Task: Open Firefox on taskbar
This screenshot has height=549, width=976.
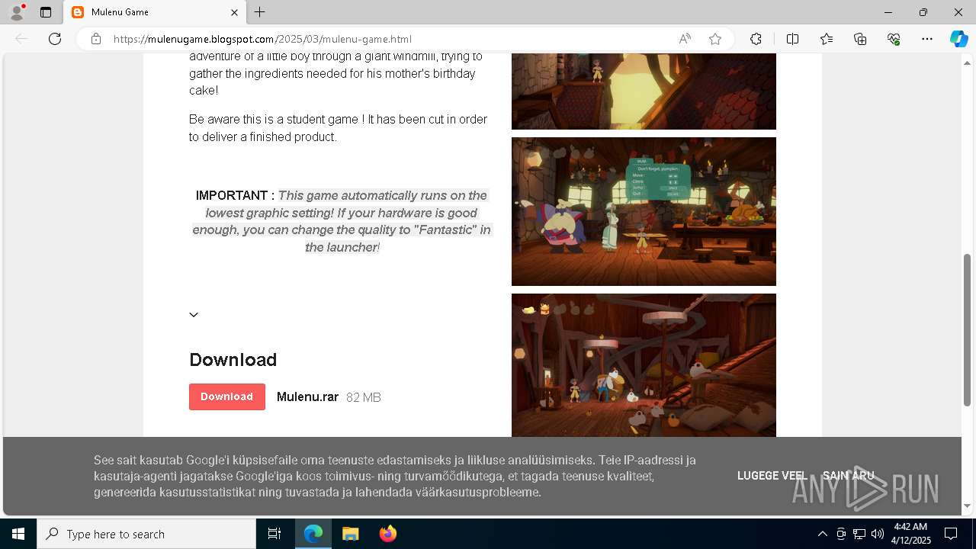Action: 387,534
